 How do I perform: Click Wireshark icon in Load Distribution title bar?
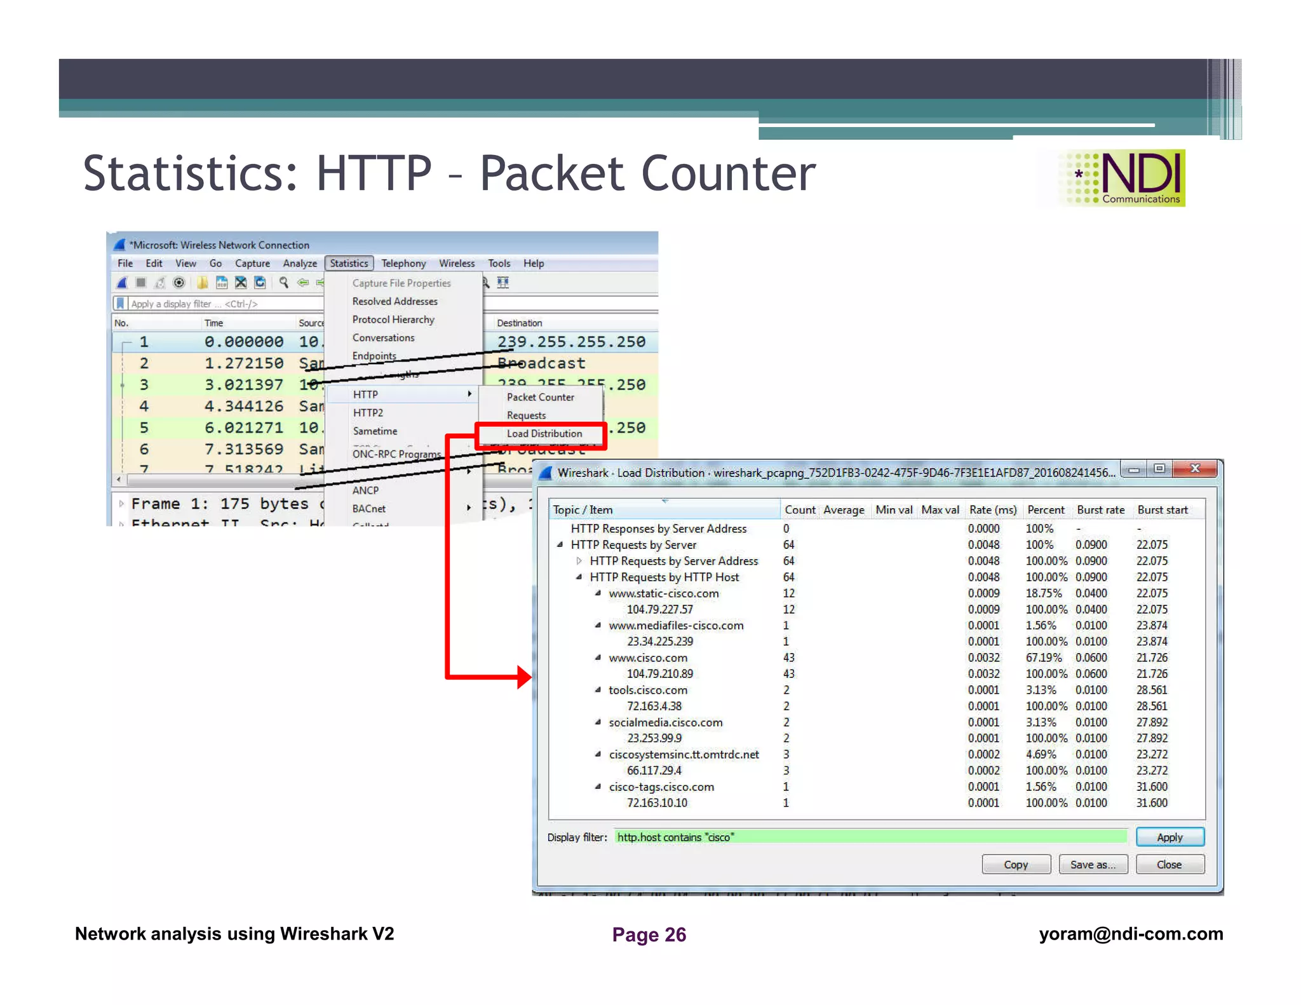click(545, 473)
